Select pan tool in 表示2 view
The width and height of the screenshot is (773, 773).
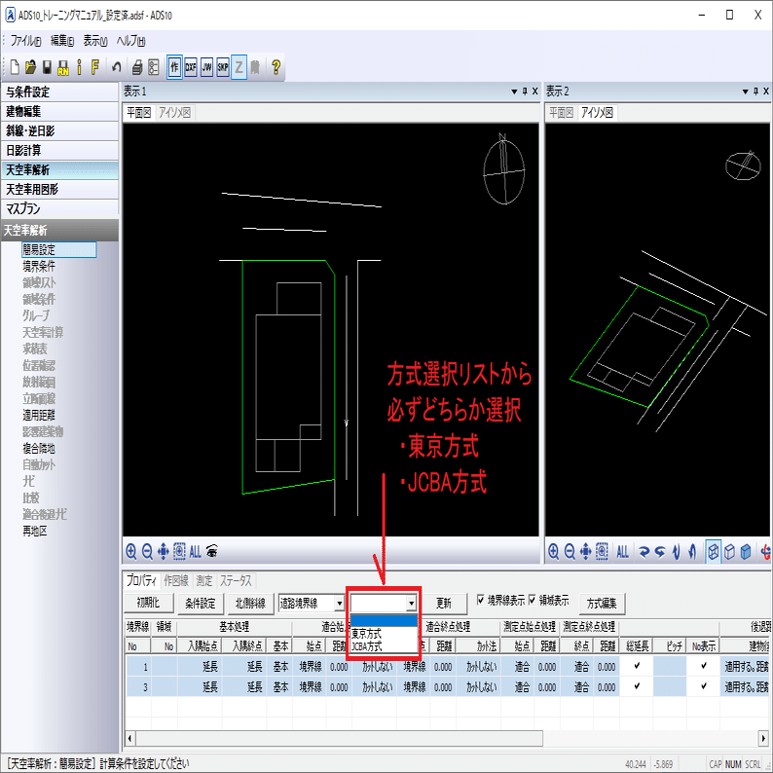[586, 552]
